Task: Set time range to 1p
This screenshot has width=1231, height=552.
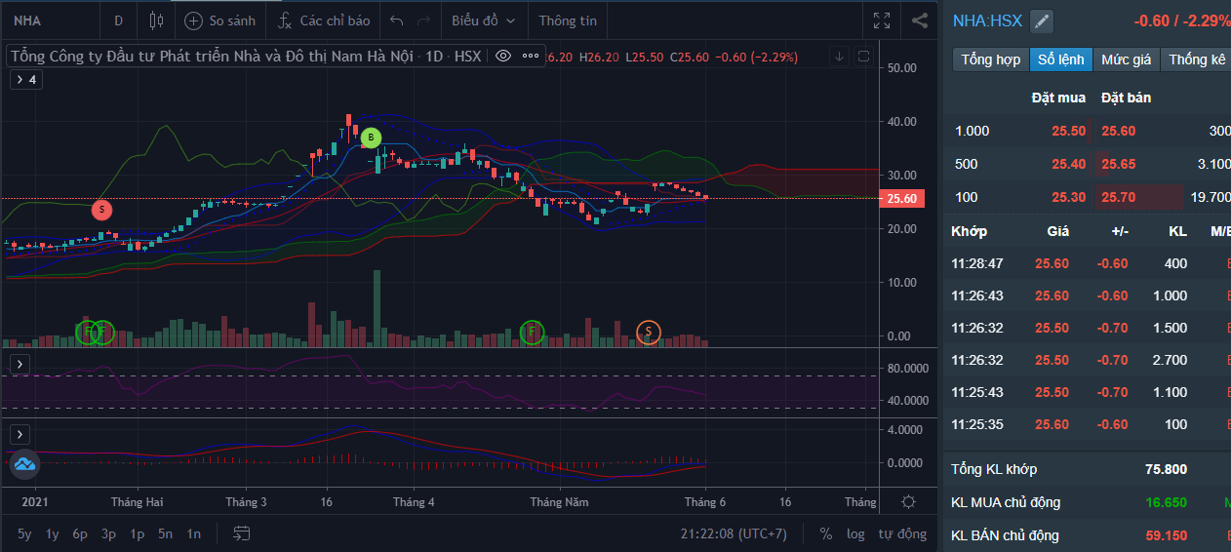Action: (138, 533)
